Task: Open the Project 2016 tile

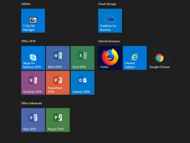Action: point(58,120)
